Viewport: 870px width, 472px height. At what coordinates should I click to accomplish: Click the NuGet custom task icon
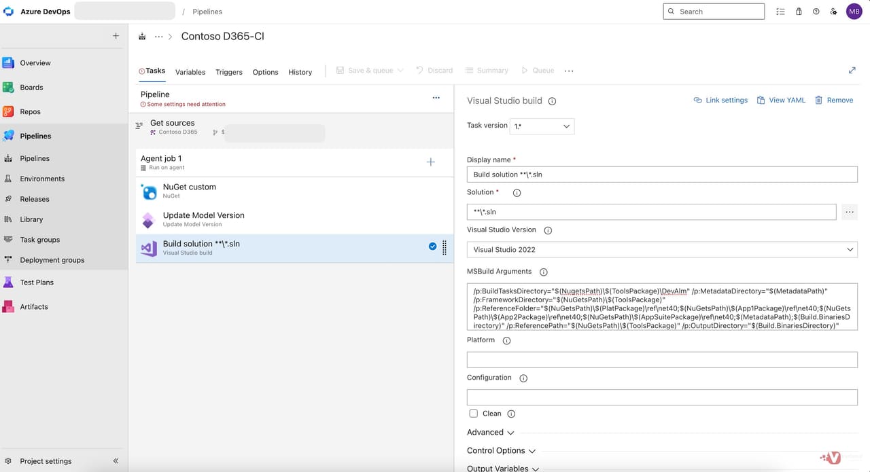149,192
